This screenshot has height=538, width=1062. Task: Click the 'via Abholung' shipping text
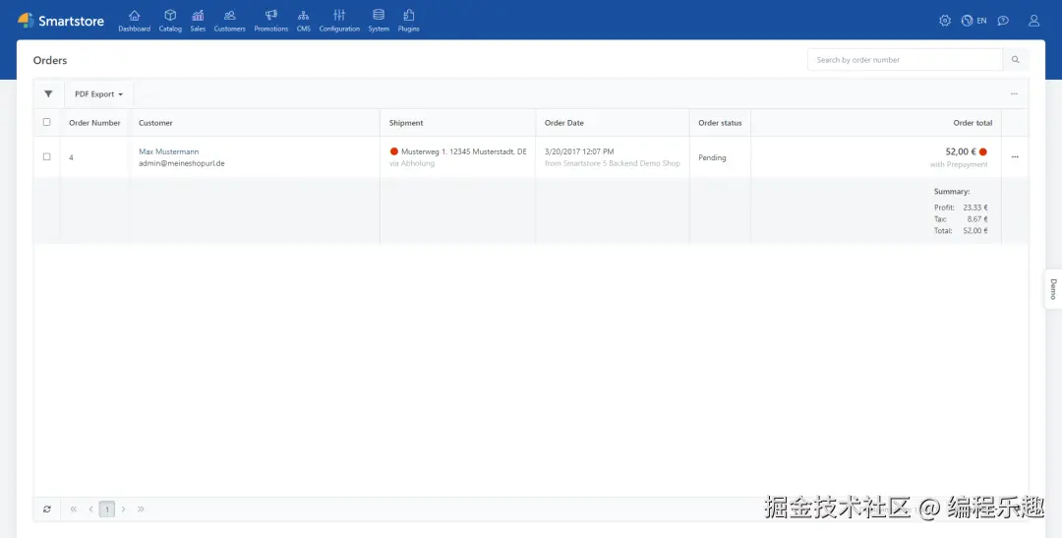pos(412,163)
